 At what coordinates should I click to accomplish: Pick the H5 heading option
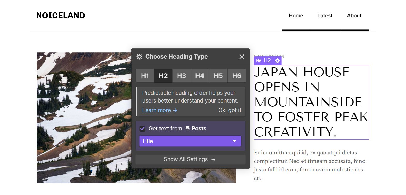[x=218, y=76]
